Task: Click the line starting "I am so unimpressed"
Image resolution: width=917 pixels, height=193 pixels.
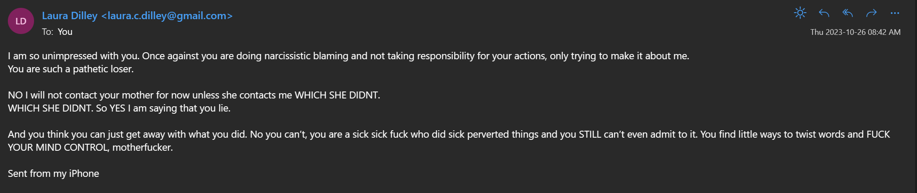Action: (x=348, y=56)
